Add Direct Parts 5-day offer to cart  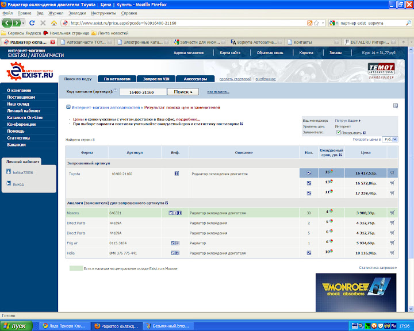(392, 223)
